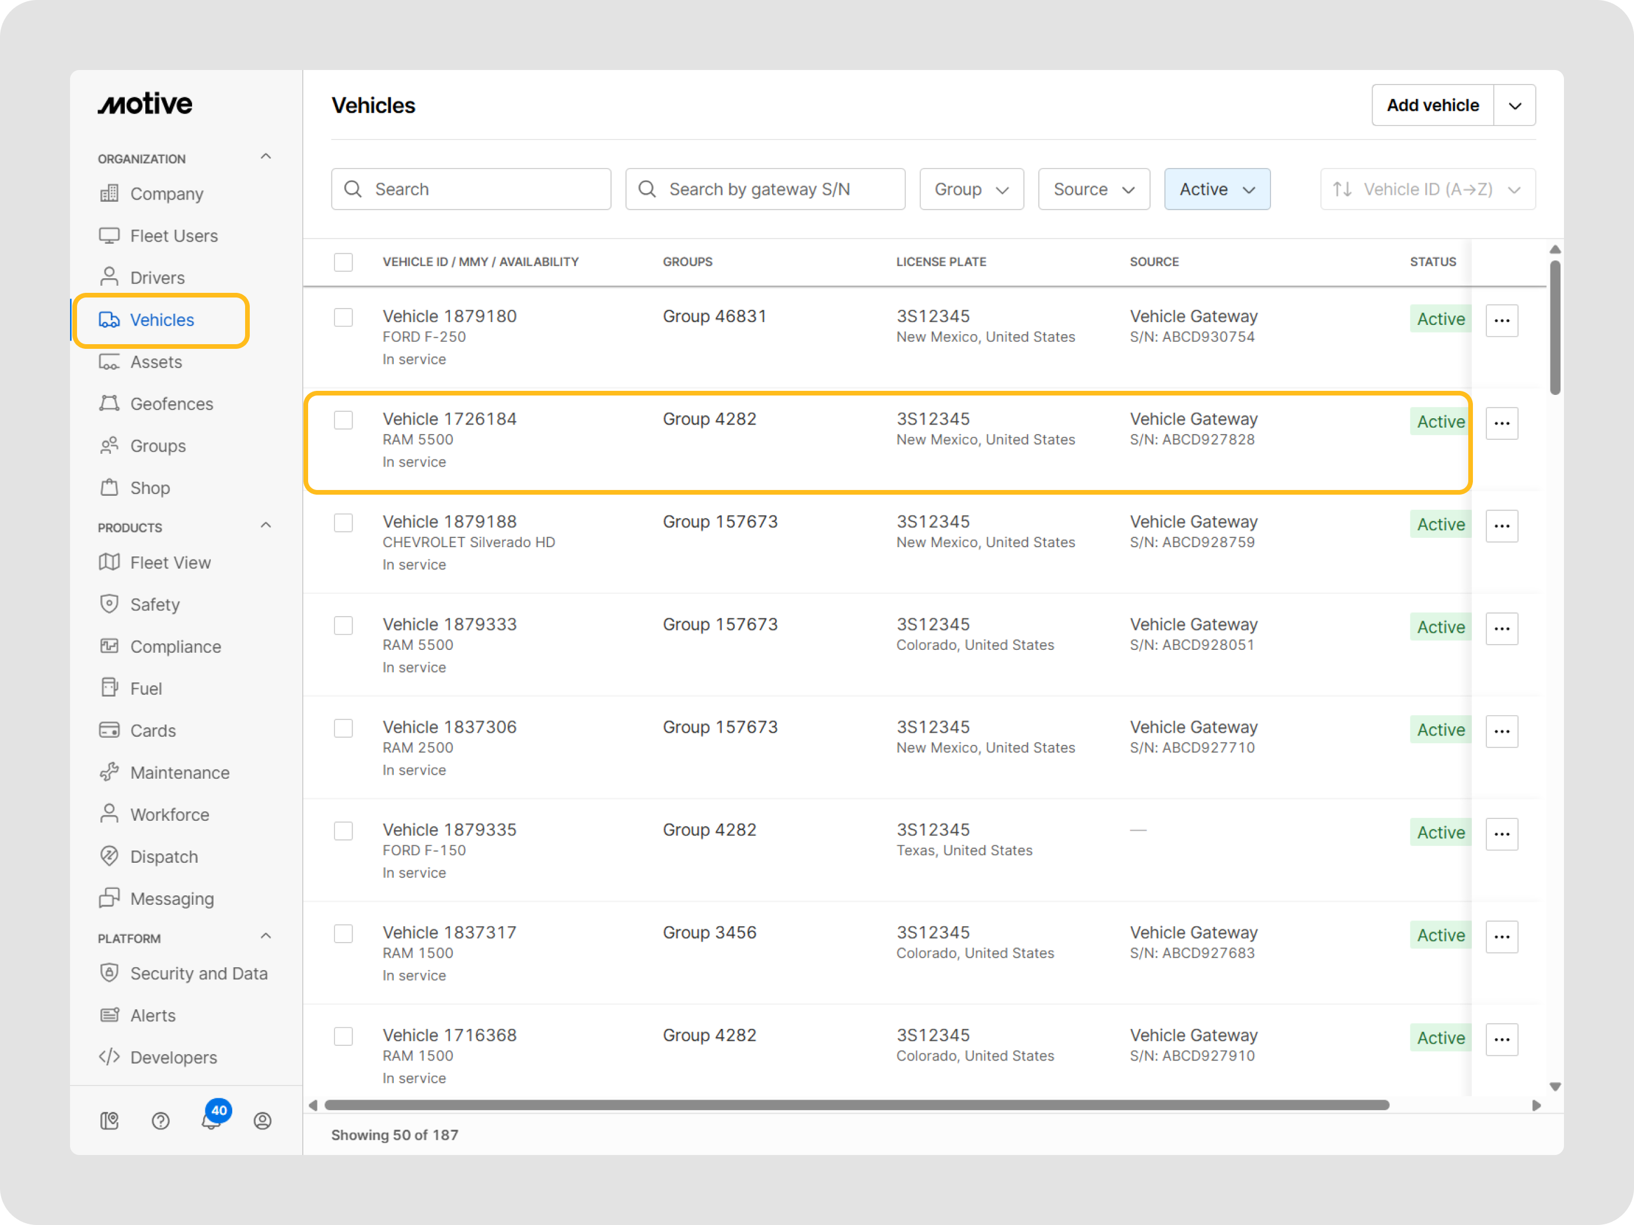Click the Safety shield icon
Screen dimensions: 1634x1225
click(109, 604)
